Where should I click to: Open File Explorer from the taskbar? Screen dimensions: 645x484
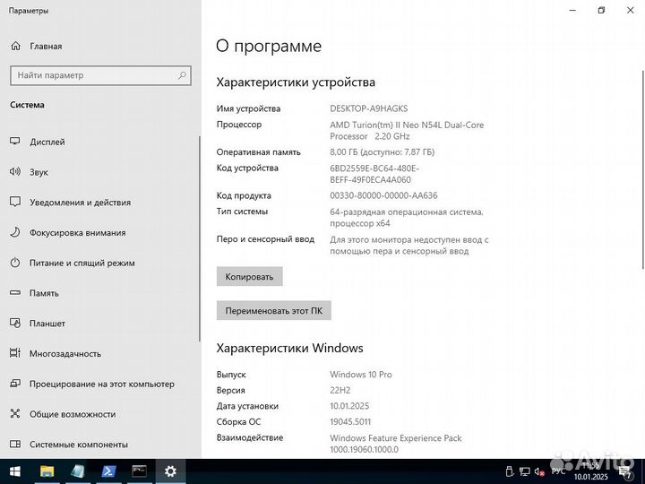pos(47,471)
